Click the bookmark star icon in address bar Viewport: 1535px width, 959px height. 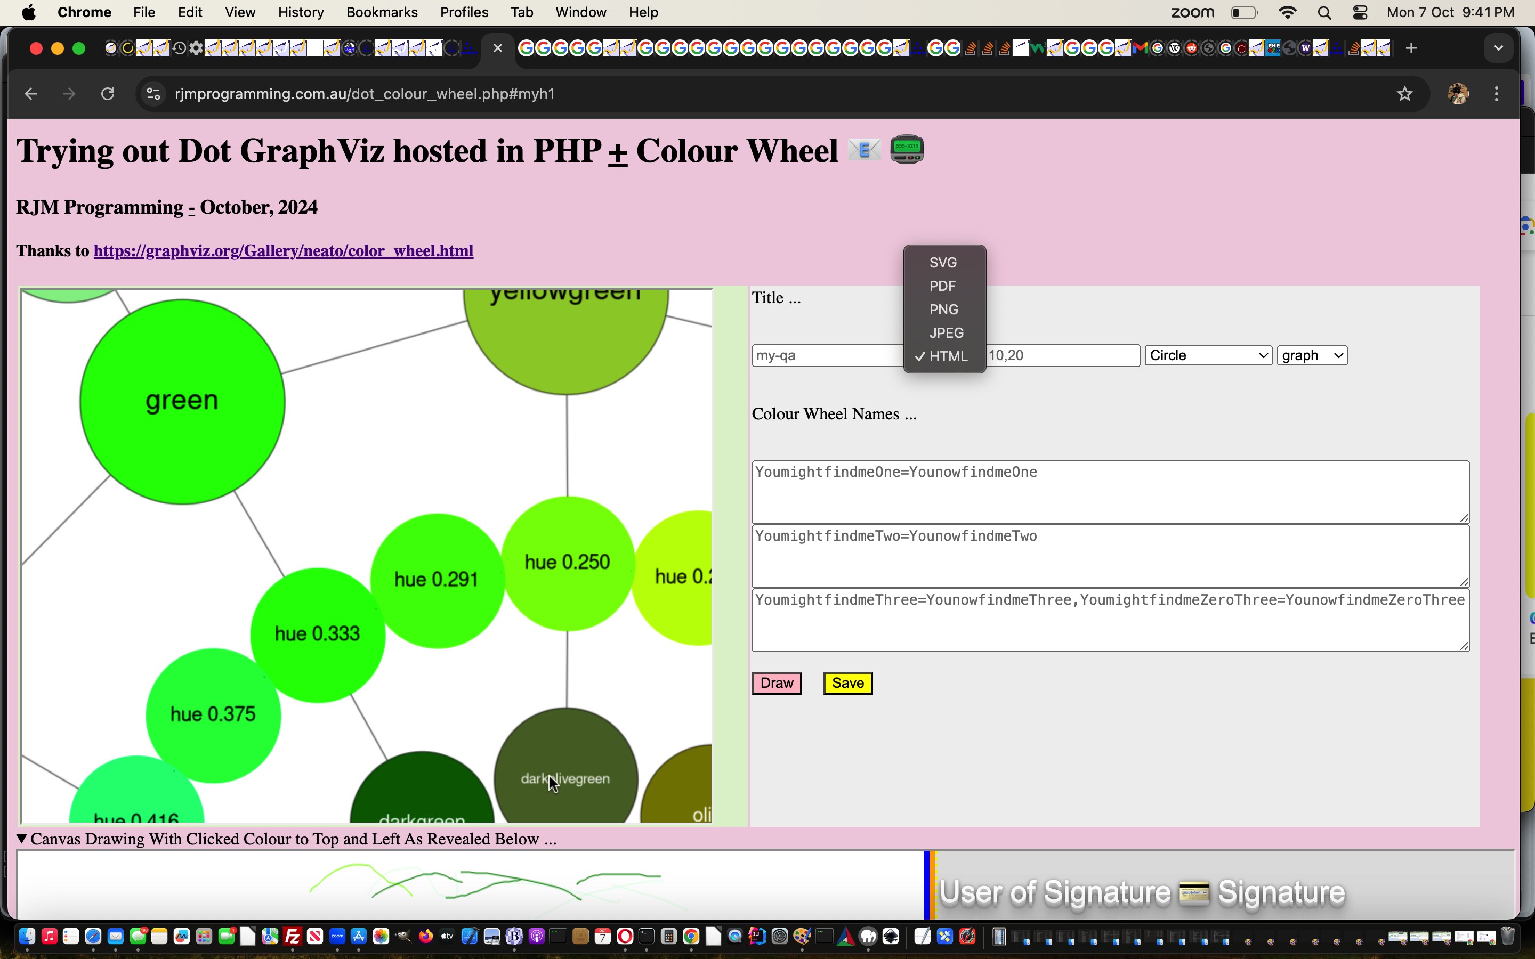click(1403, 94)
